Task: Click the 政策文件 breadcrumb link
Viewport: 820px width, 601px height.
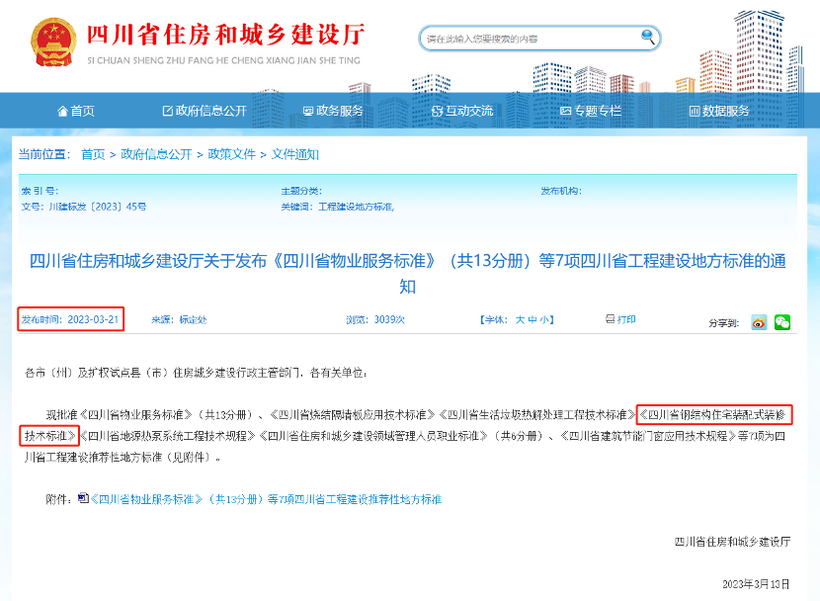Action: [x=231, y=154]
